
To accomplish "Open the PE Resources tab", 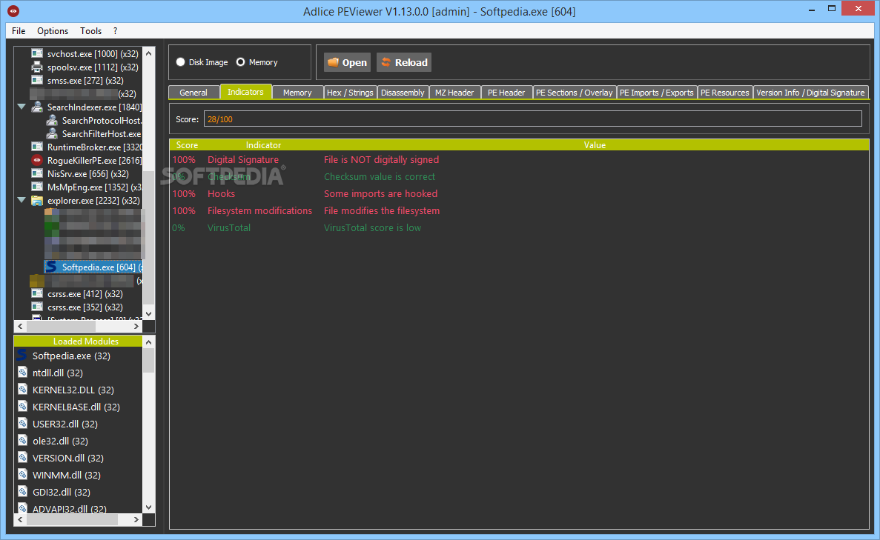I will click(724, 93).
